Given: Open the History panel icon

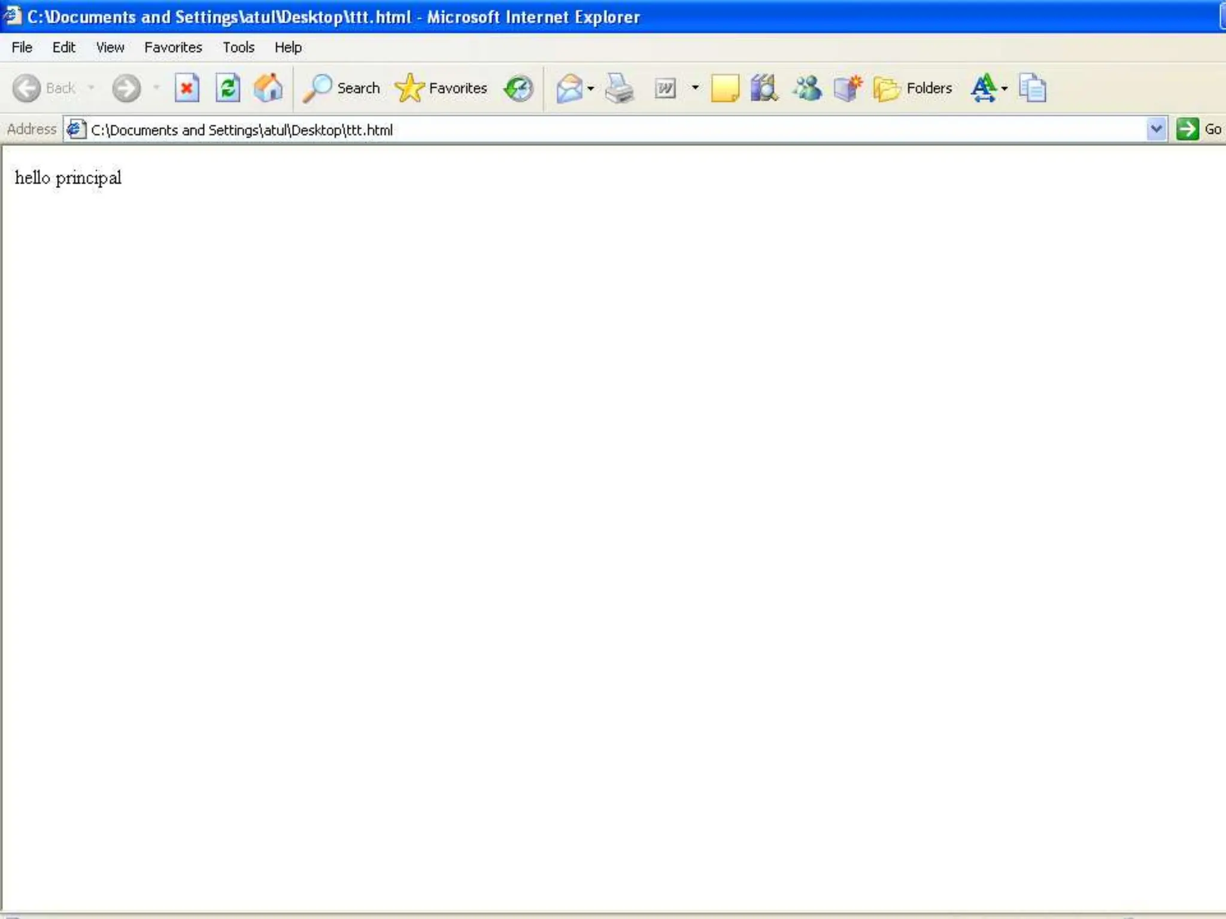Looking at the screenshot, I should tap(518, 89).
